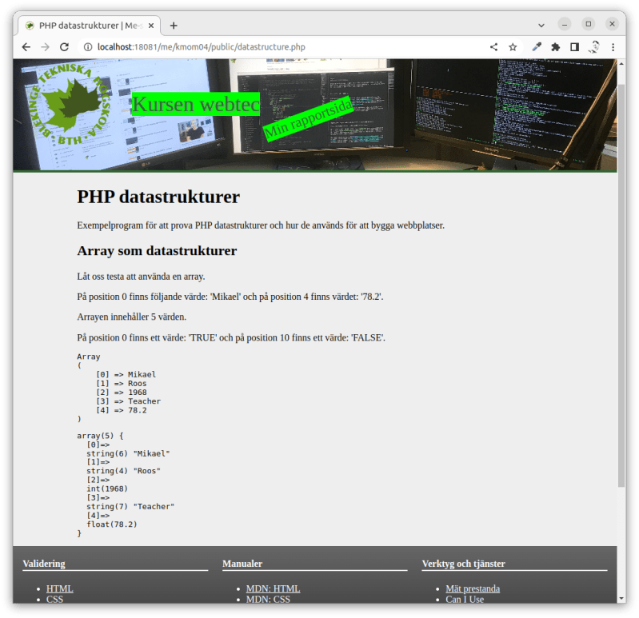Open the MDN: CSS manual link
Image resolution: width=639 pixels, height=618 pixels.
click(268, 599)
